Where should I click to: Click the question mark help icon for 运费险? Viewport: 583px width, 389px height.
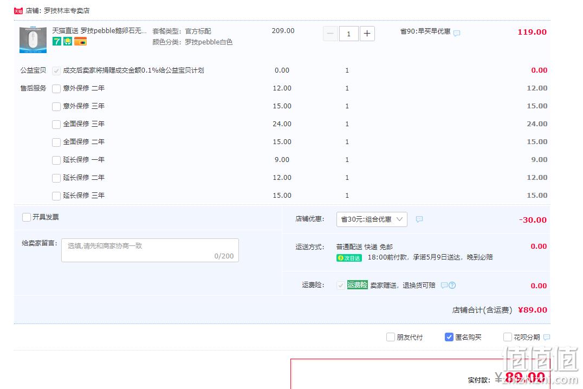[452, 285]
